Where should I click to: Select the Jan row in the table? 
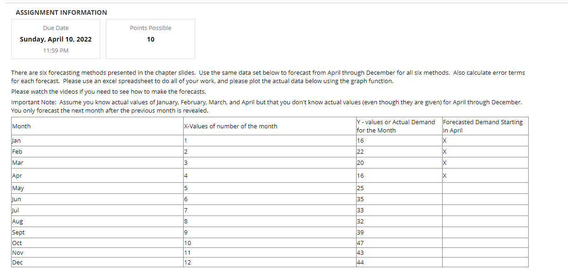pyautogui.click(x=16, y=140)
